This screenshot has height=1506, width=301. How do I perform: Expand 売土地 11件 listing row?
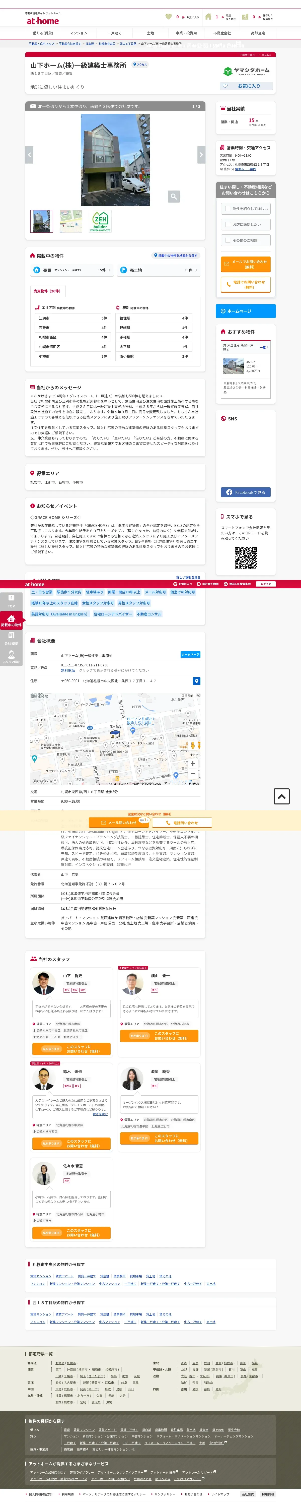pos(158,270)
